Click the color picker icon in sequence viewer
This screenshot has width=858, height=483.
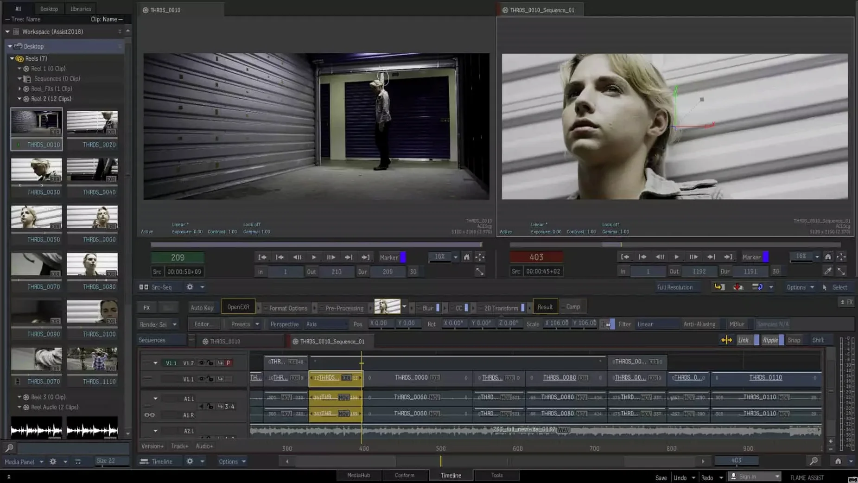click(828, 271)
